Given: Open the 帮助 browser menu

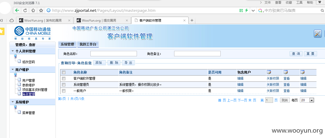Looking at the screenshot, I should tap(310, 3).
